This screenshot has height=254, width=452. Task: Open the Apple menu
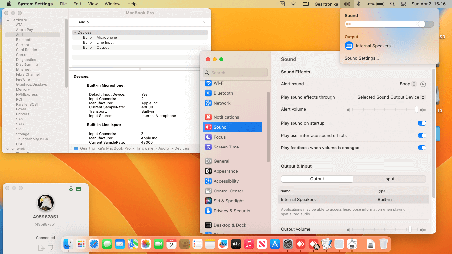coord(9,4)
